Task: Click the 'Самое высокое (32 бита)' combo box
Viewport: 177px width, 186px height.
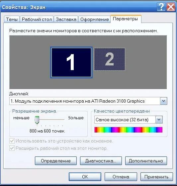Action: point(129,120)
